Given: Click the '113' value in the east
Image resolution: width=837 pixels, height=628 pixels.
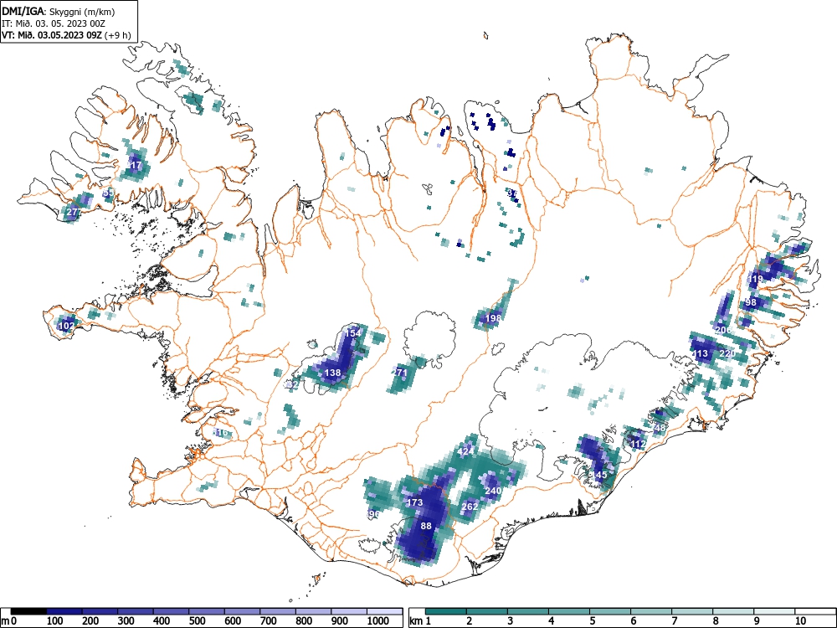Looking at the screenshot, I should [x=700, y=353].
